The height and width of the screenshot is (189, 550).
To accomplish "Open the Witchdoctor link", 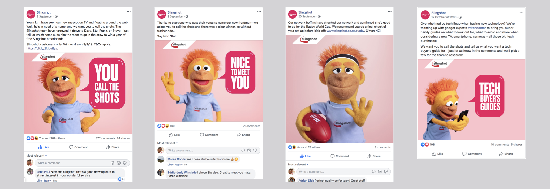I will [x=477, y=28].
